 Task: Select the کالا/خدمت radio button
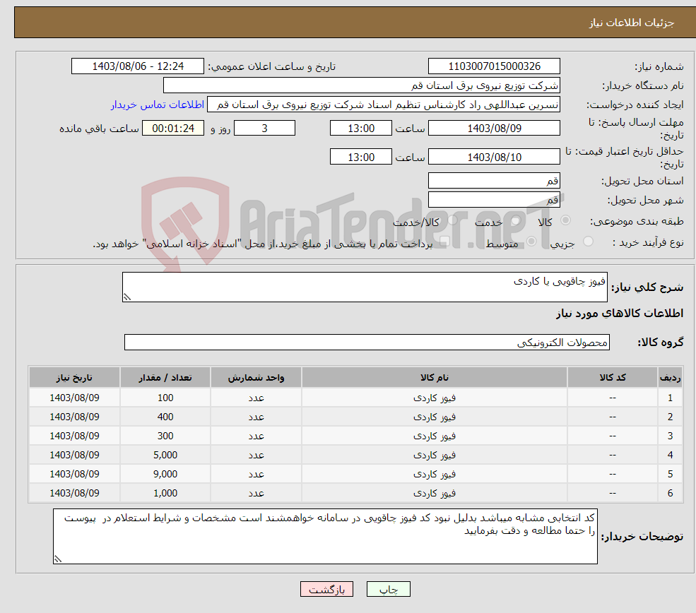[x=452, y=220]
